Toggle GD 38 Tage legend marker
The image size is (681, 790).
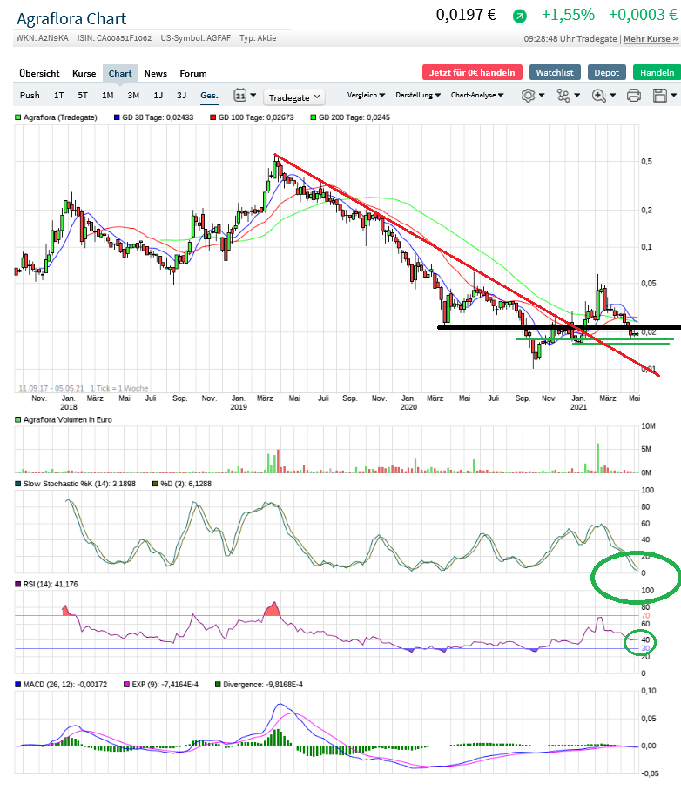pyautogui.click(x=117, y=117)
